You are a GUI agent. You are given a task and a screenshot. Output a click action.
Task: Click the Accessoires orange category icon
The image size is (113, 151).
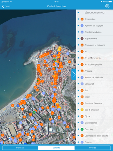[x=82, y=19]
